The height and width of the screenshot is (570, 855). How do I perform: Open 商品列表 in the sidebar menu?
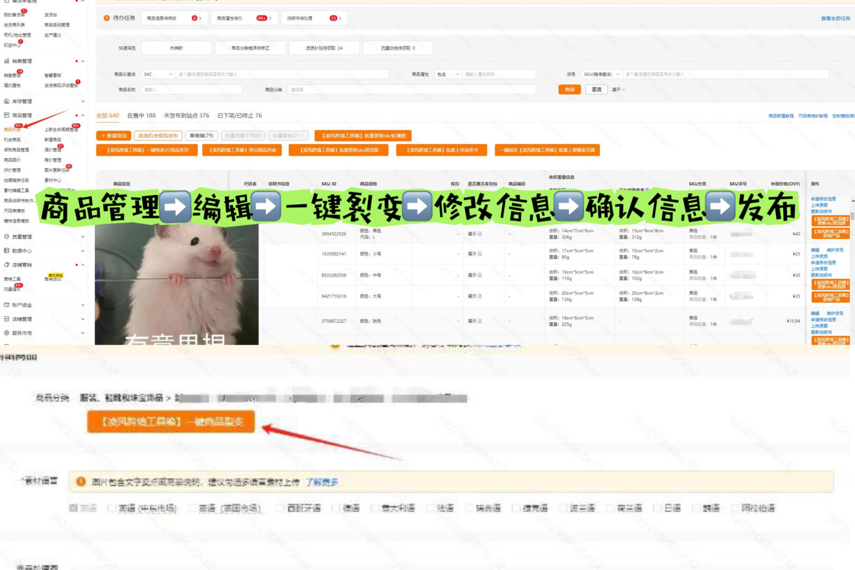(12, 130)
